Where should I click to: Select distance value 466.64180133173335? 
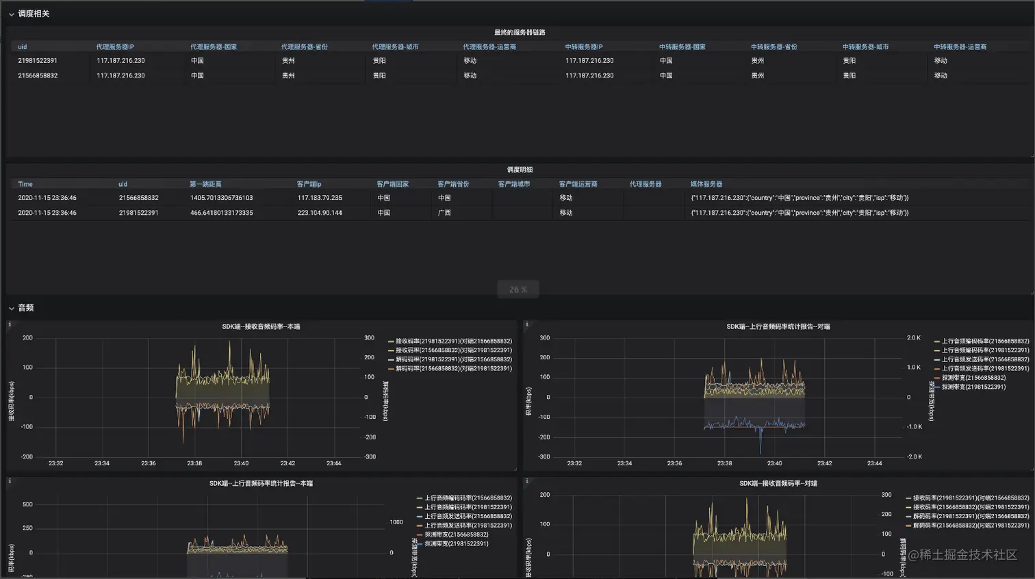(222, 213)
